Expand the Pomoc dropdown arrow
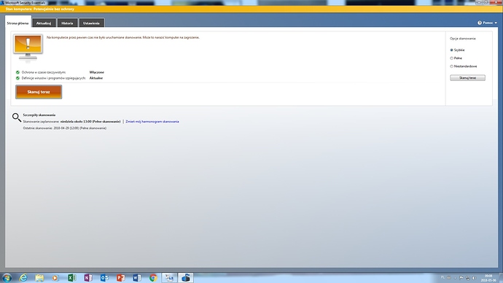The height and width of the screenshot is (283, 503). tap(496, 23)
